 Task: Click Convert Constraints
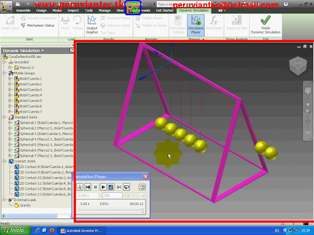pyautogui.click(x=39, y=18)
